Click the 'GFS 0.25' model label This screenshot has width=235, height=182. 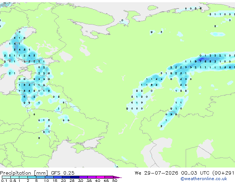63,173
